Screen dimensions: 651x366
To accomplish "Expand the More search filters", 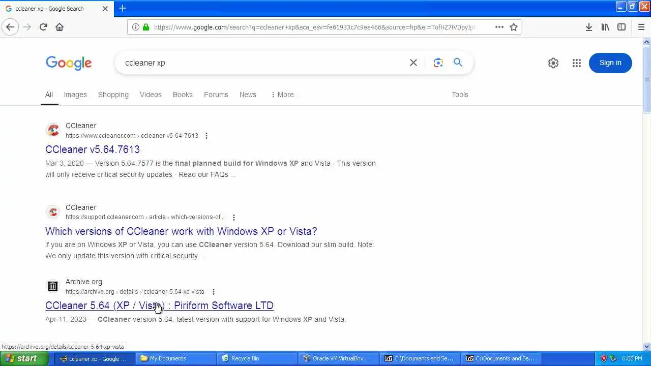I will pyautogui.click(x=282, y=95).
